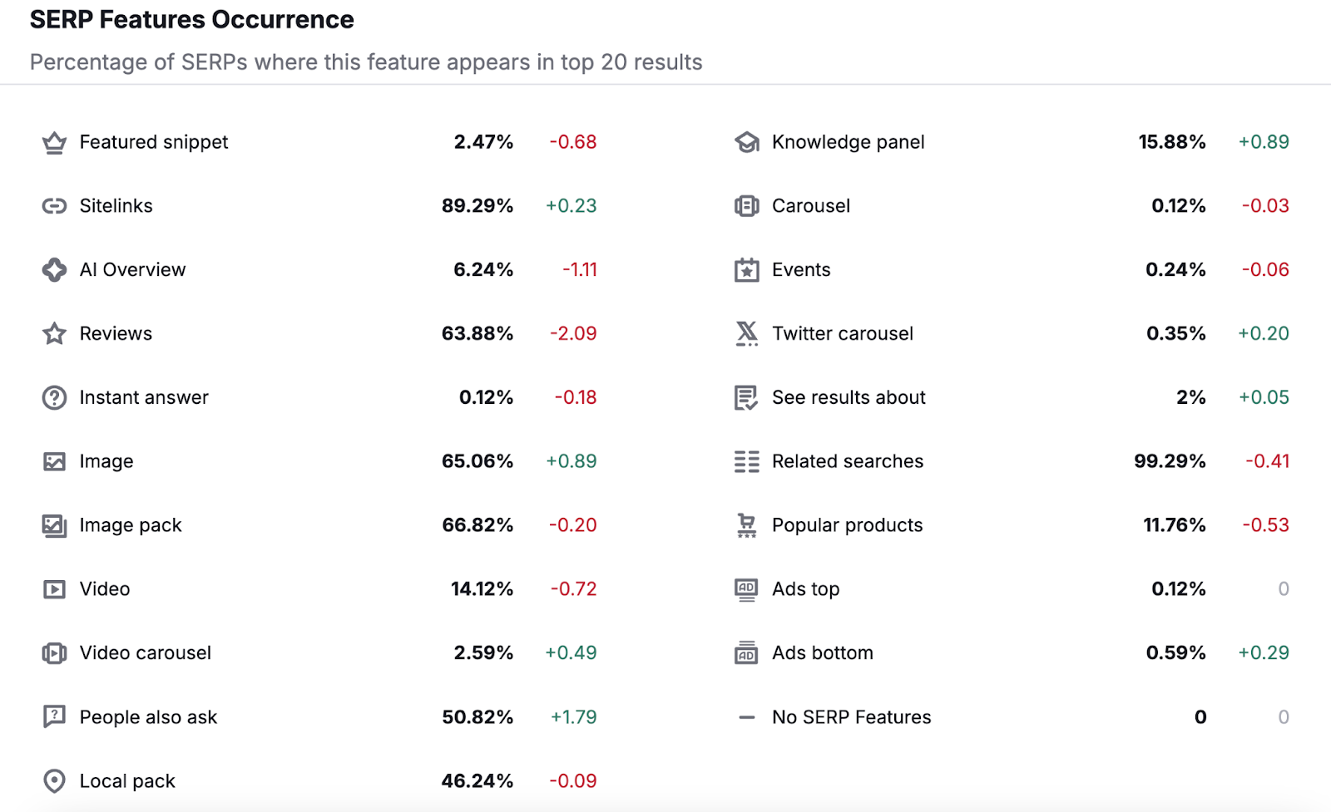This screenshot has width=1331, height=812.
Task: Click the Reviews star icon
Action: coord(54,333)
